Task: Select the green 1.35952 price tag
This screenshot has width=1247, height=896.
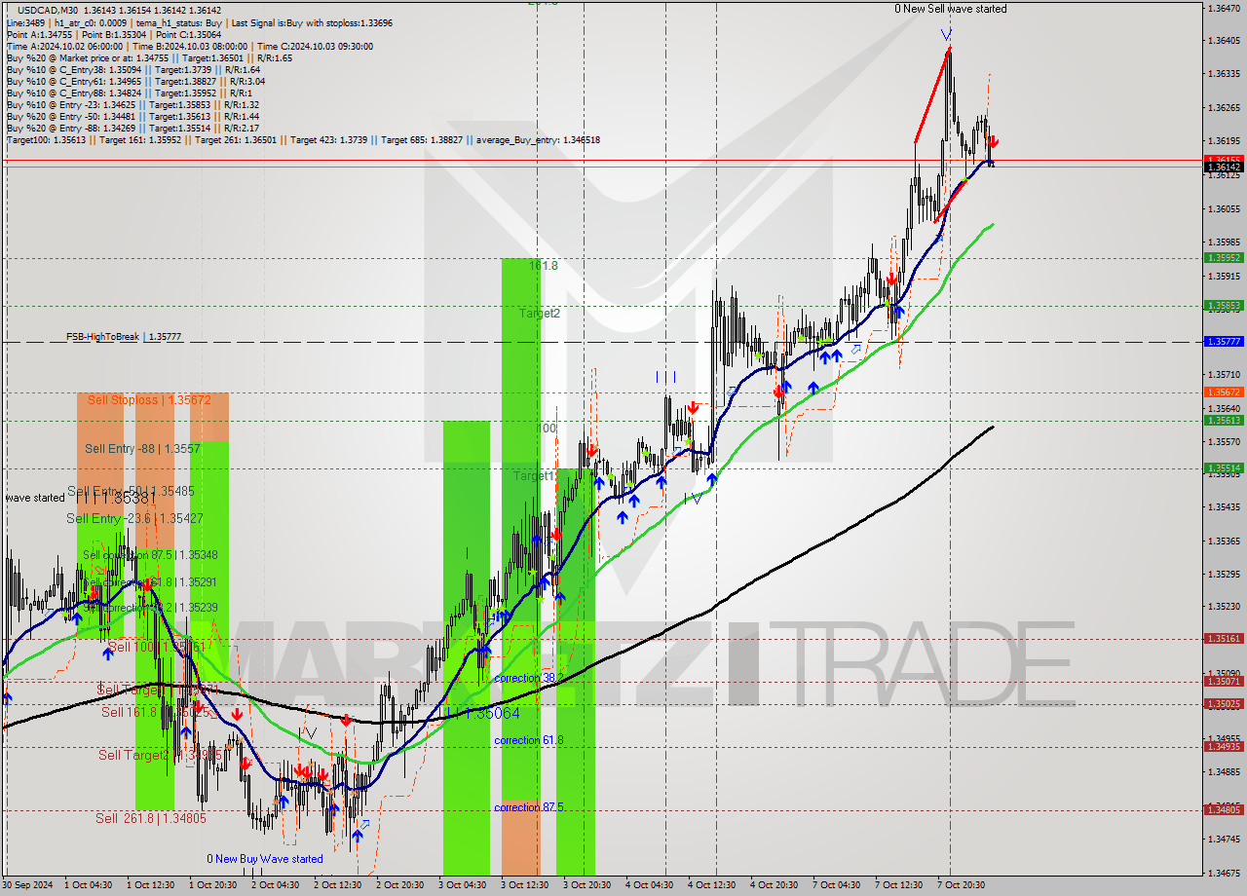Action: (1224, 258)
